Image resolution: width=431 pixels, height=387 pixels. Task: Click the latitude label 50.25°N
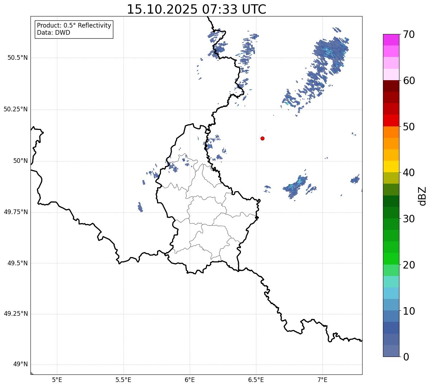15,109
